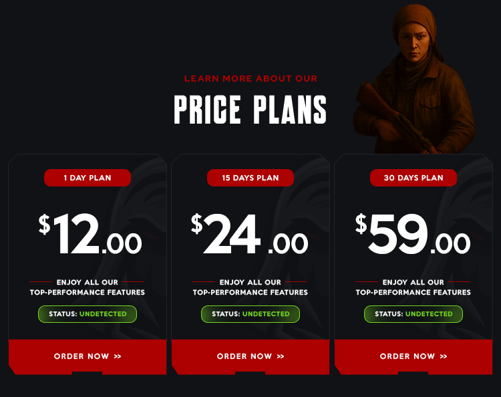Click the $59.00 price
The width and height of the screenshot is (501, 397).
click(413, 235)
